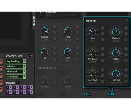Click the Clear Sample button
The width and height of the screenshot is (131, 110).
(71, 15)
